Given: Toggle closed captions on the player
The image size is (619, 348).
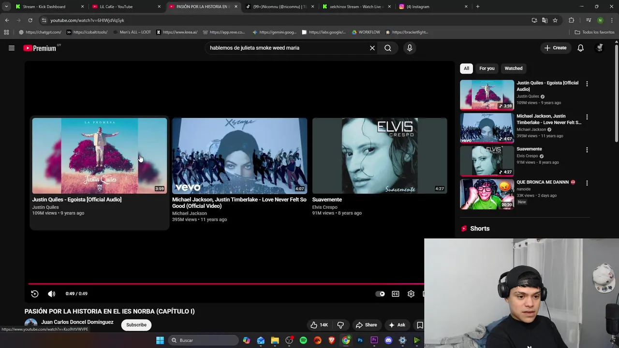Looking at the screenshot, I should (x=396, y=294).
